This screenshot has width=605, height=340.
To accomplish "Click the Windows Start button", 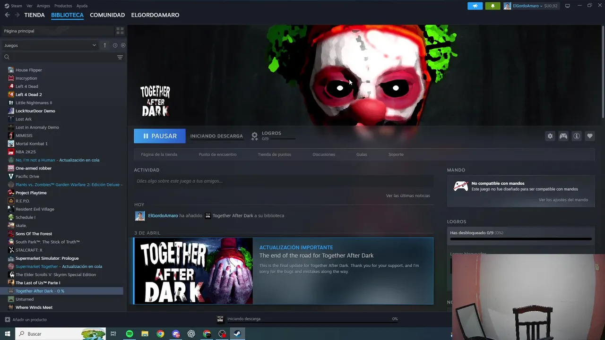I will click(8, 334).
